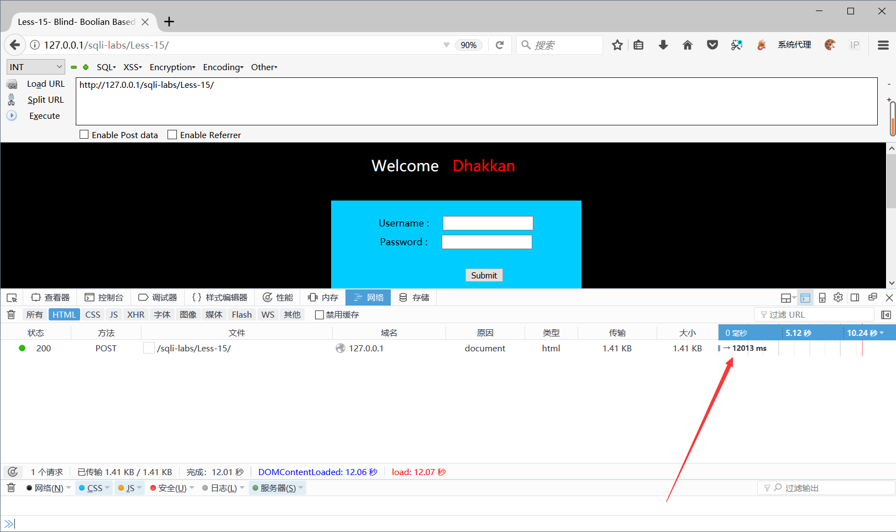Toggle the 禁用缓存 cache option
The image size is (896, 532).
click(x=319, y=314)
